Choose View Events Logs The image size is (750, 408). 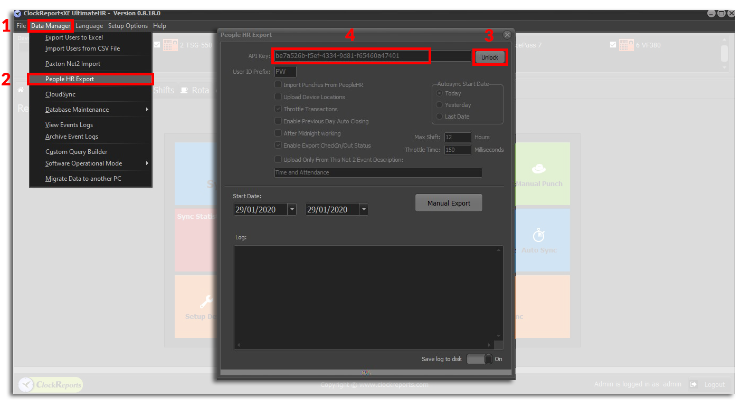pos(91,125)
